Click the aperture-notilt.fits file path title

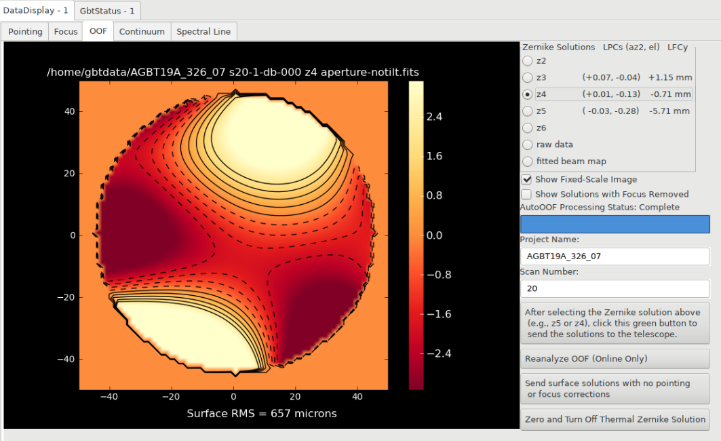(233, 72)
